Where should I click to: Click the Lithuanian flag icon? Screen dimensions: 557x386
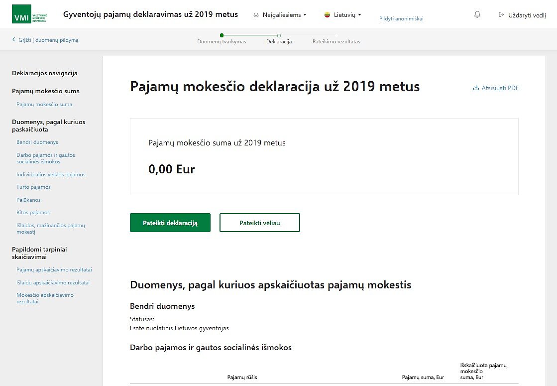[x=326, y=15]
